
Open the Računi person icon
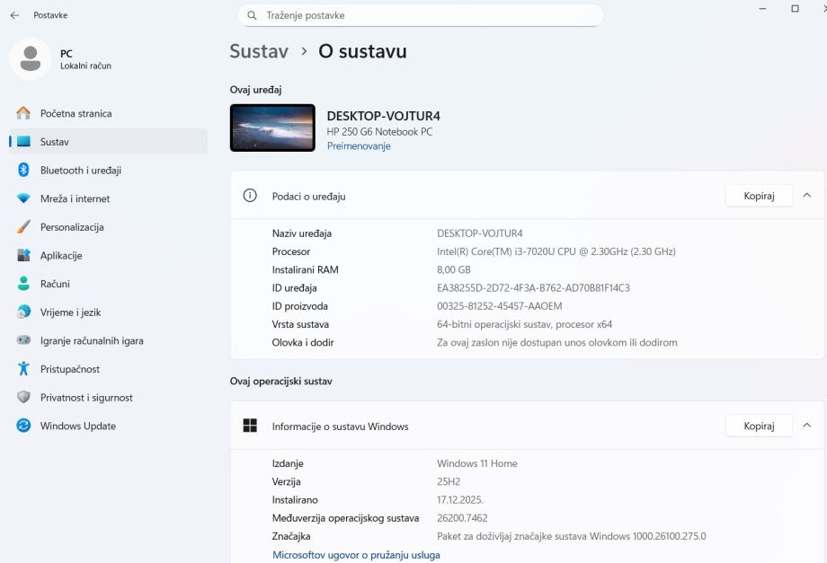[23, 284]
